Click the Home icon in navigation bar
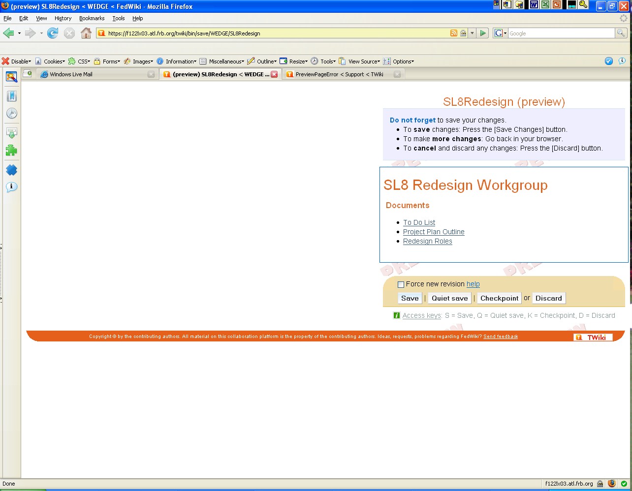Image resolution: width=632 pixels, height=491 pixels. tap(86, 33)
